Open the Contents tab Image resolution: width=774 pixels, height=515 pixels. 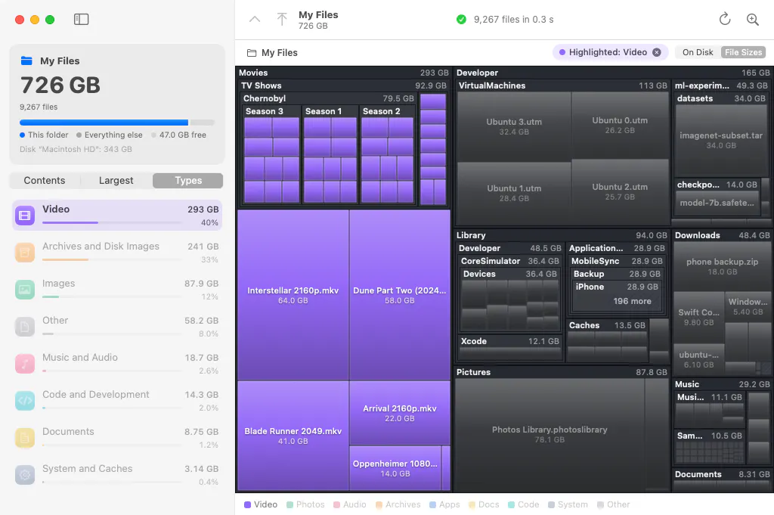coord(45,181)
